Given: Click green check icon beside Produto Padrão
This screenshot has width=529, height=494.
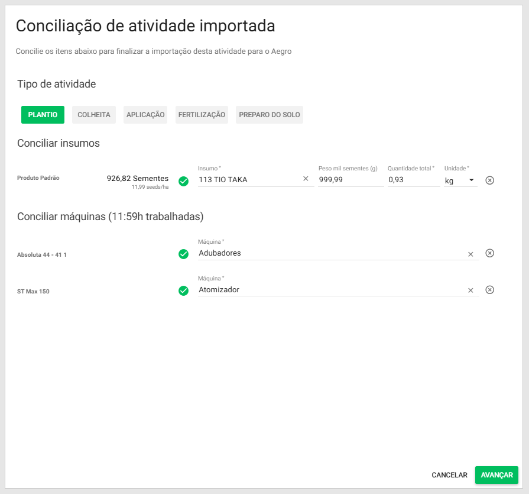Looking at the screenshot, I should (x=183, y=181).
